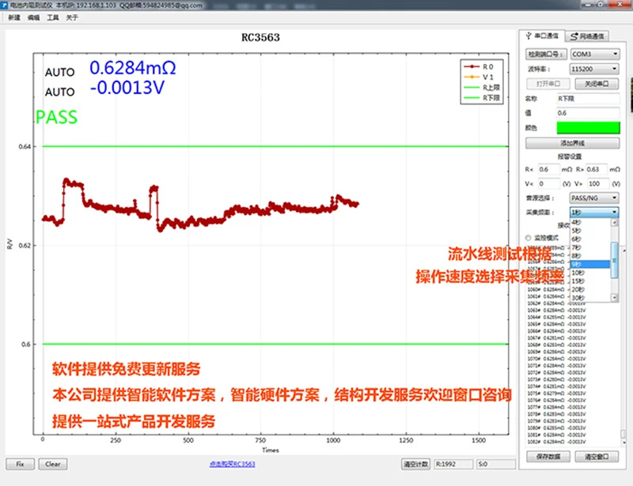Open the 关于 menu
633x486 pixels.
tap(72, 17)
